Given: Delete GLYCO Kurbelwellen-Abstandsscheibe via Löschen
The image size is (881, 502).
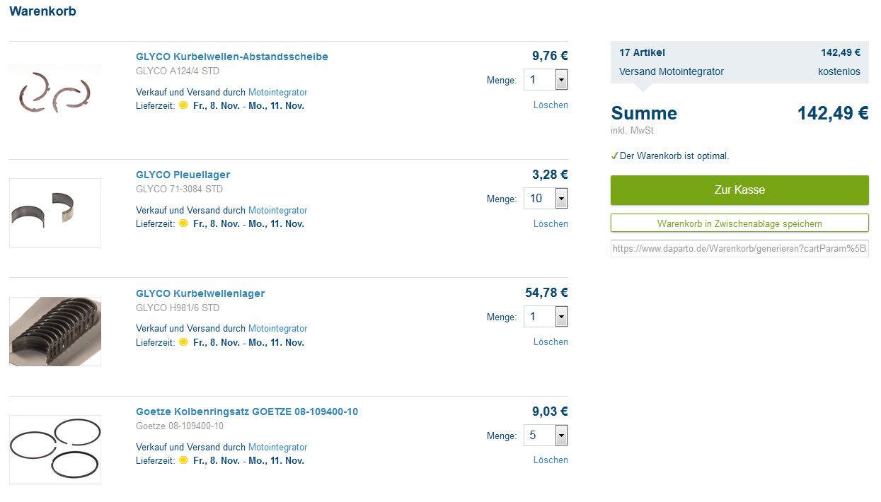Looking at the screenshot, I should (x=551, y=105).
